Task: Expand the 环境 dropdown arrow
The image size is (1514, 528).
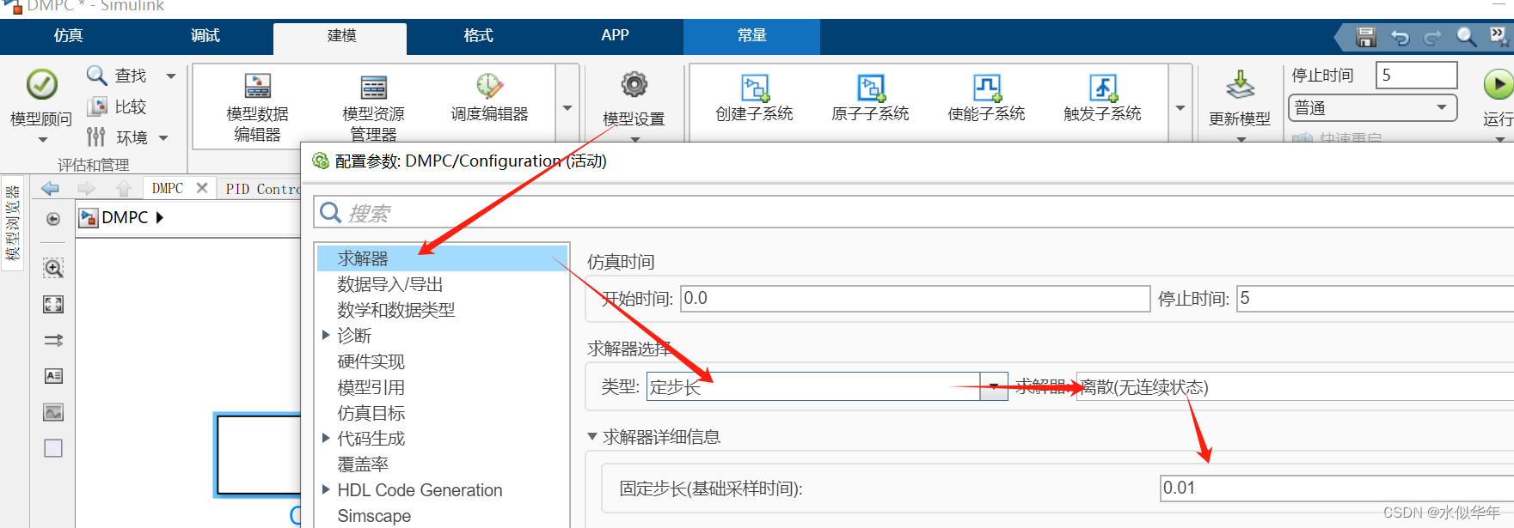Action: click(x=163, y=138)
